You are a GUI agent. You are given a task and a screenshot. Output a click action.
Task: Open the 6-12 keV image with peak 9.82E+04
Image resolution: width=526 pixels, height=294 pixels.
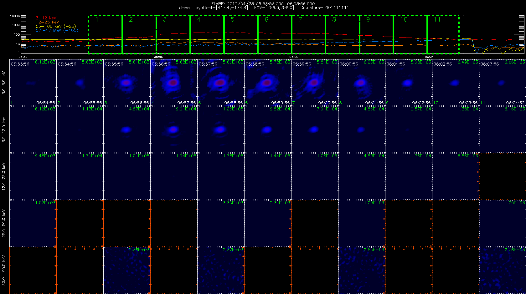(268, 129)
